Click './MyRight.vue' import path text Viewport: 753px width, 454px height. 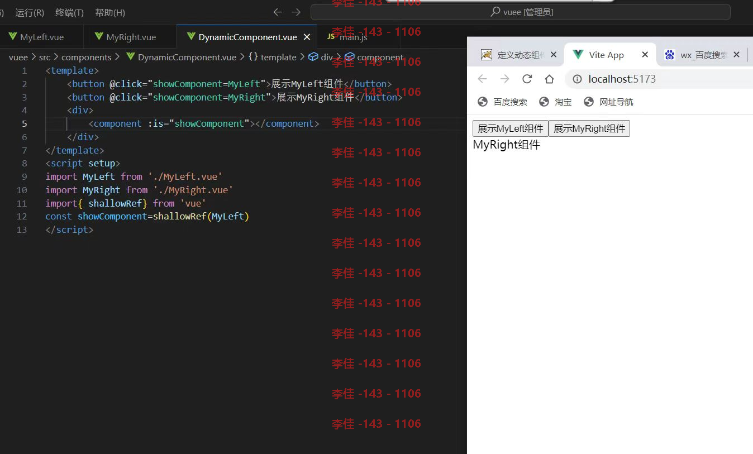[193, 190]
